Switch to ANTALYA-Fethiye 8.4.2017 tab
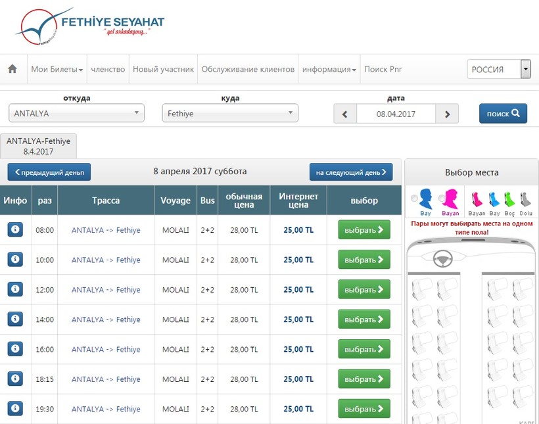Screen dimensions: 539x424 pyautogui.click(x=39, y=146)
